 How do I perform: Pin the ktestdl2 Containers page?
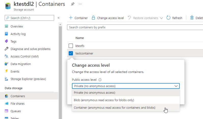click(73, 4)
